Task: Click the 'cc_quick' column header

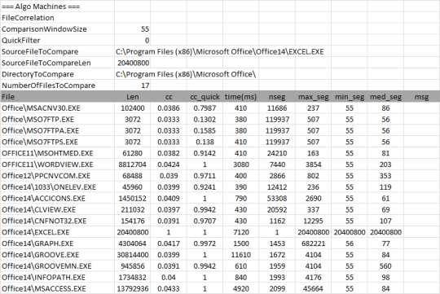Action: click(x=205, y=97)
